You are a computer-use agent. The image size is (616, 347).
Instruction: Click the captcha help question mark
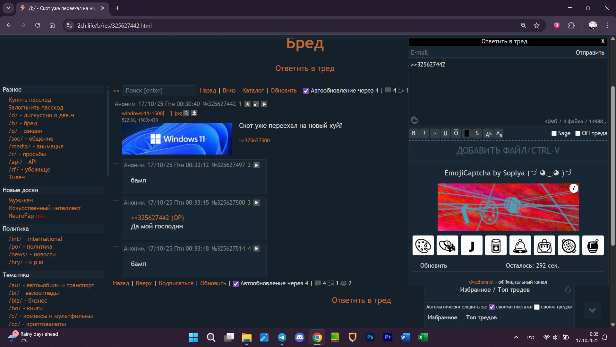(574, 188)
